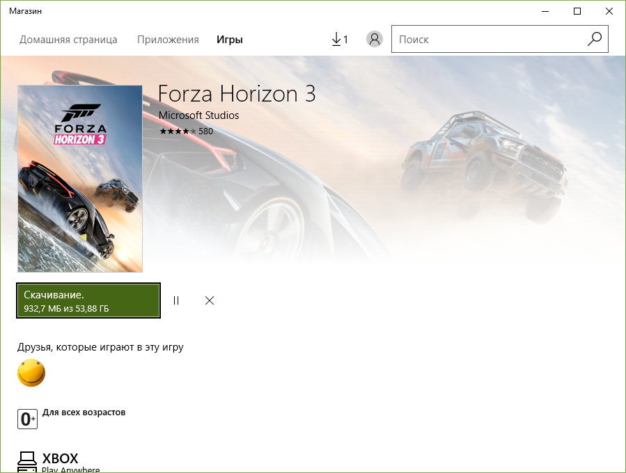Open the Игры tab
Viewport: 626px width, 473px height.
pyautogui.click(x=230, y=40)
